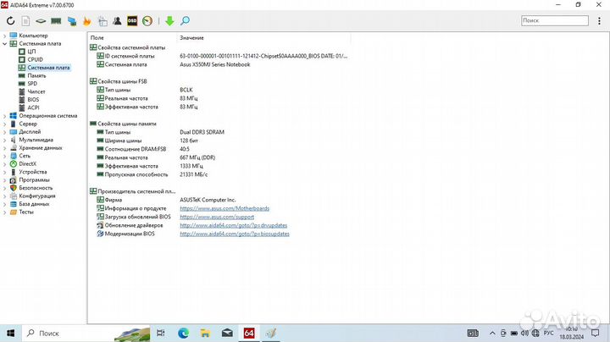
Task: Open the aida64 biosupdates link
Action: [x=235, y=234]
